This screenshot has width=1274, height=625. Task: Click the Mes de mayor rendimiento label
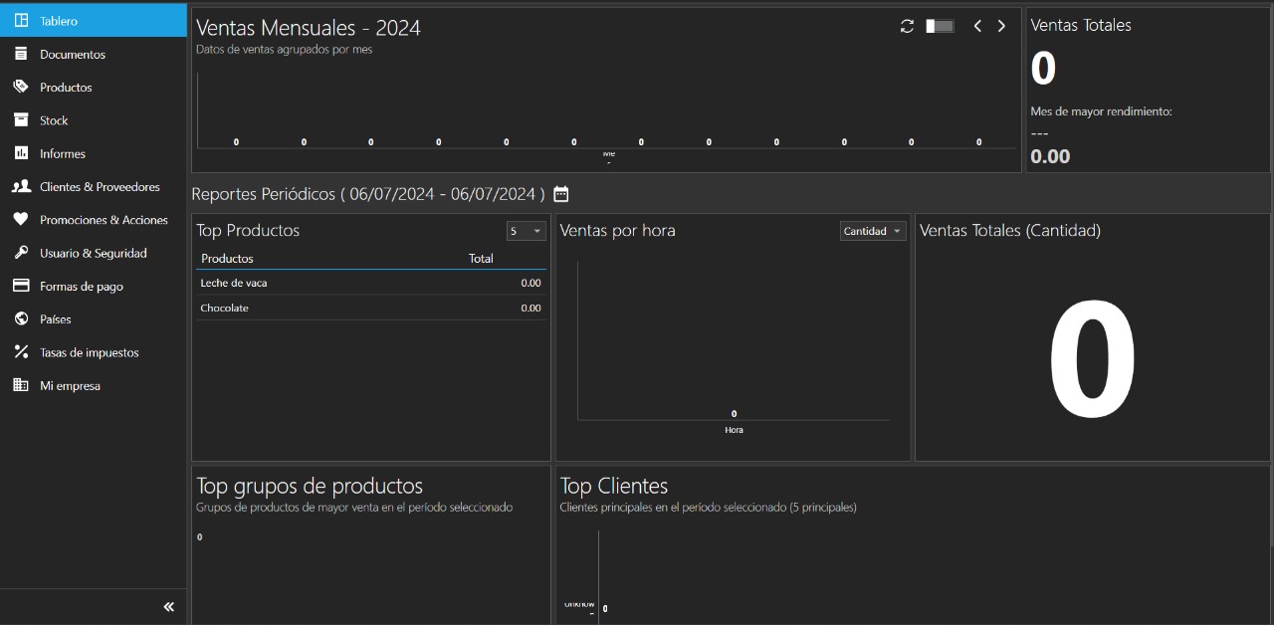point(1101,111)
